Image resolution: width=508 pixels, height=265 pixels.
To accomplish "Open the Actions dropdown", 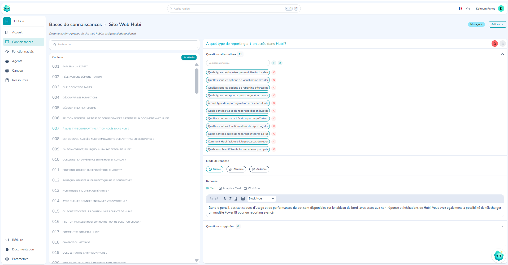I will pyautogui.click(x=497, y=24).
